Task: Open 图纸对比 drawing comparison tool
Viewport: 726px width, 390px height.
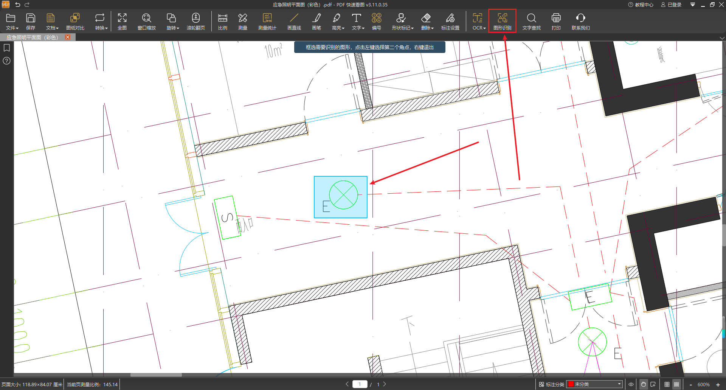Action: pos(75,21)
